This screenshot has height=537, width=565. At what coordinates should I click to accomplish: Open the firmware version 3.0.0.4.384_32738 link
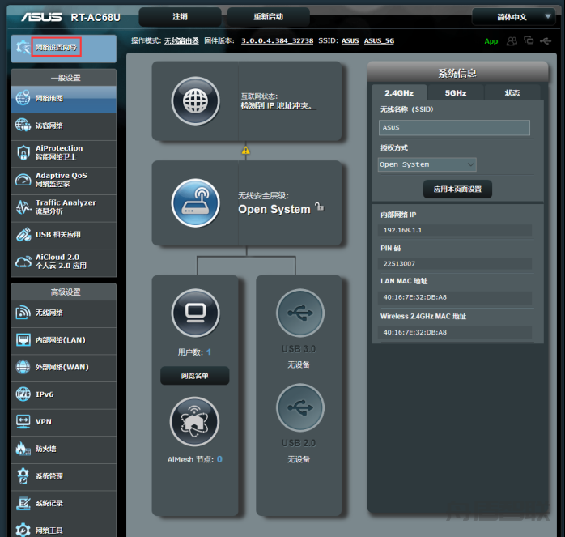(277, 40)
